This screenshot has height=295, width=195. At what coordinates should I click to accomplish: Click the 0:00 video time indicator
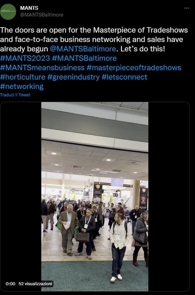[x=10, y=284]
